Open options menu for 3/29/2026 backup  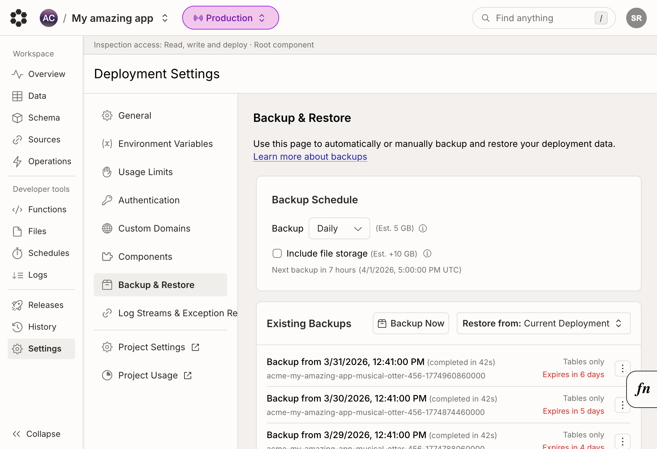click(622, 442)
